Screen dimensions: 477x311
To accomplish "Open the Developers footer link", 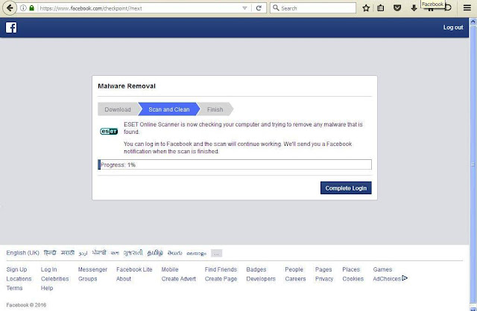I will [261, 279].
